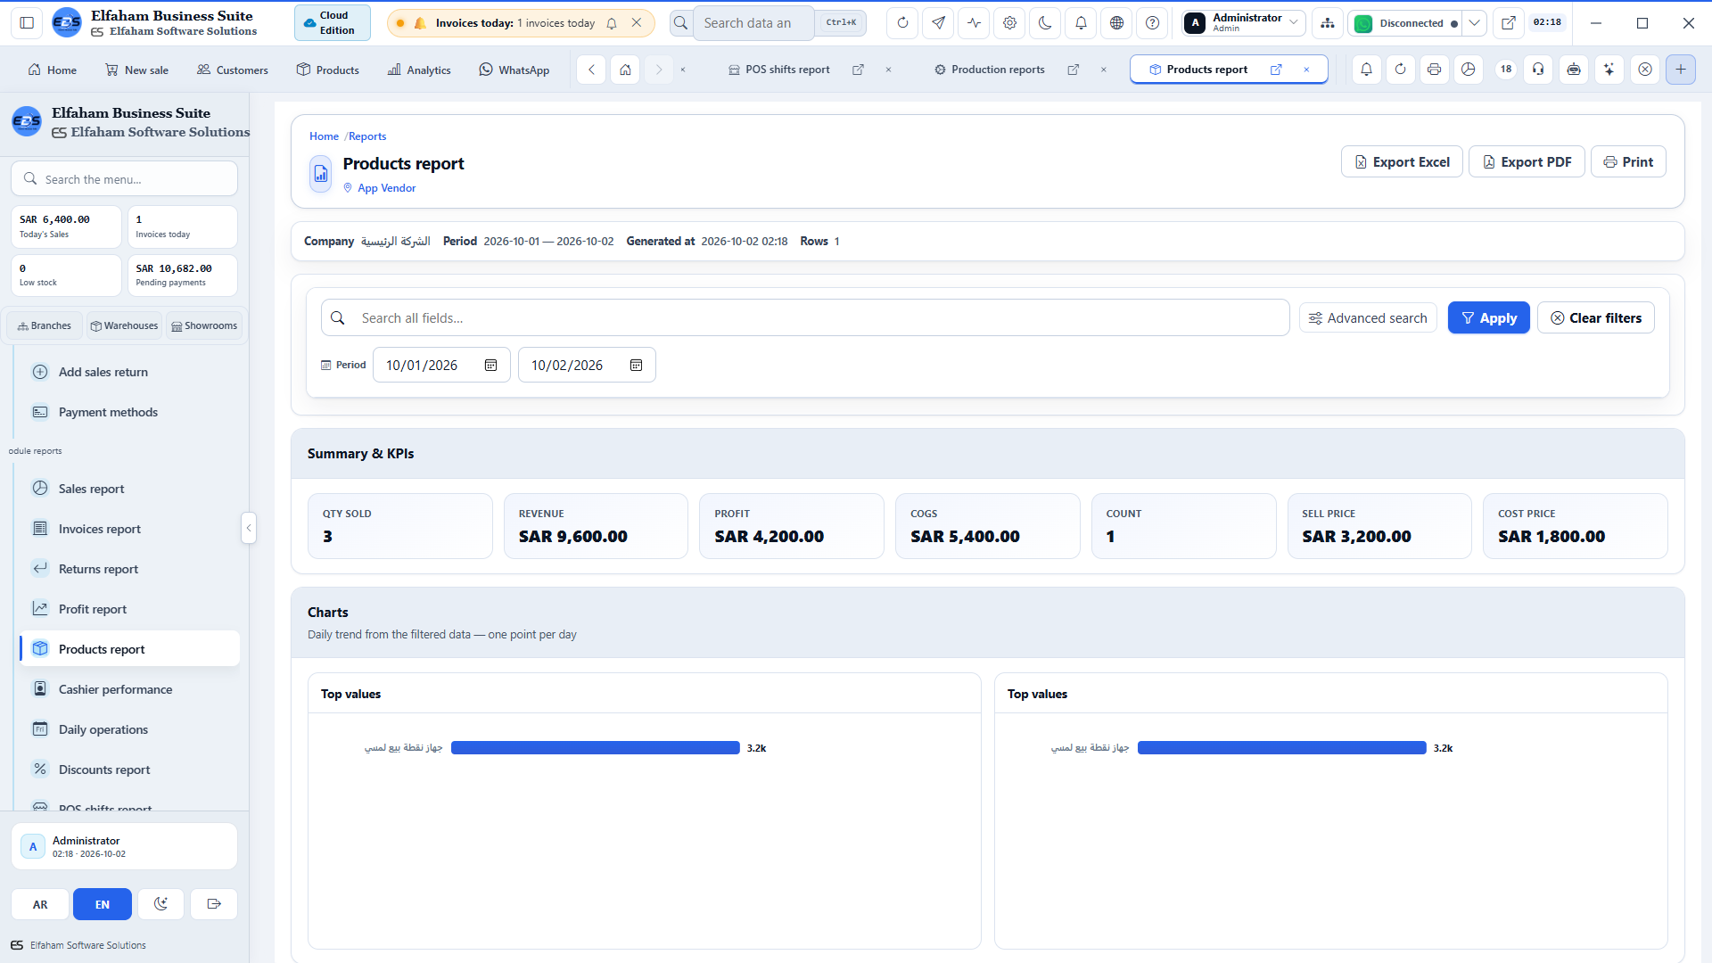Image resolution: width=1712 pixels, height=963 pixels.
Task: Click the headset support icon
Action: tap(1538, 70)
